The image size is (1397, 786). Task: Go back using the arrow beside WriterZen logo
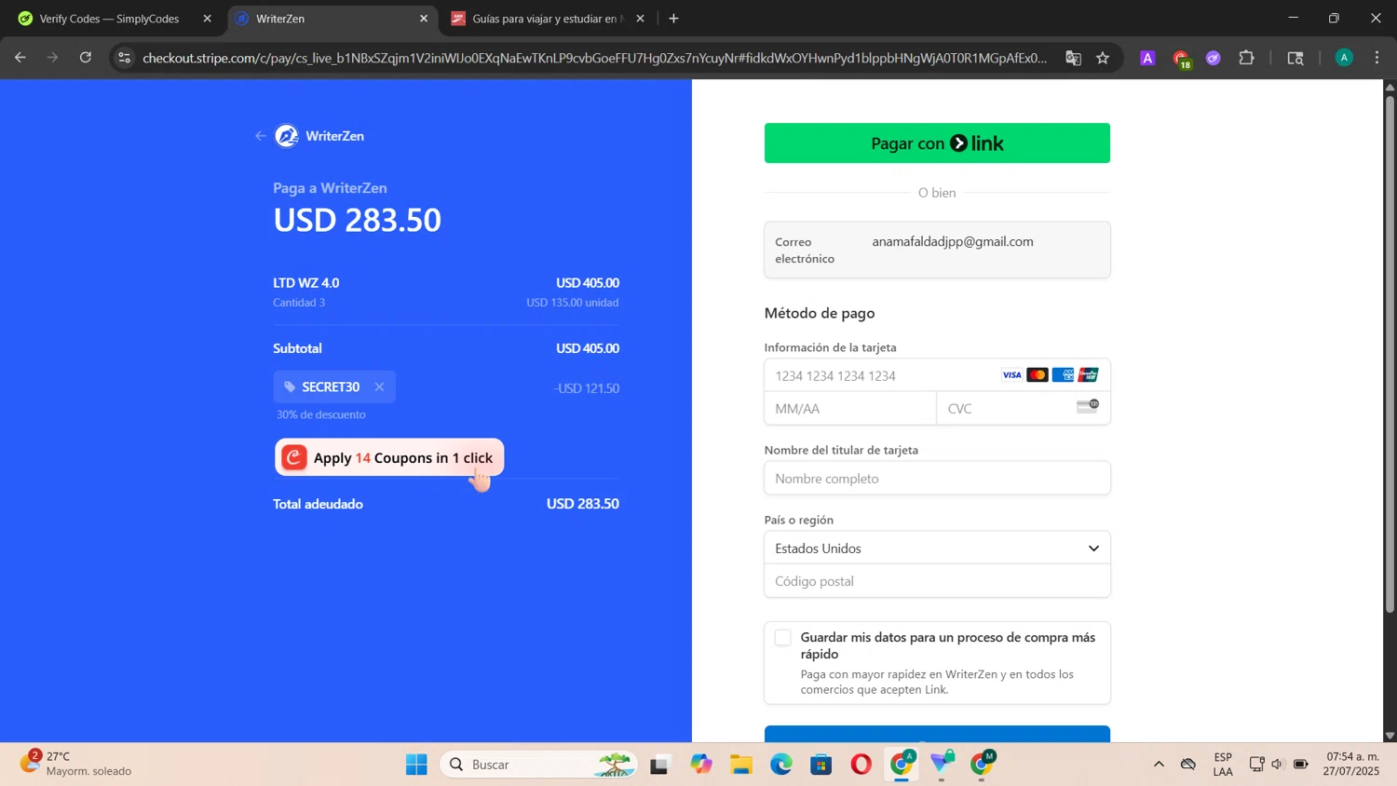coord(260,136)
